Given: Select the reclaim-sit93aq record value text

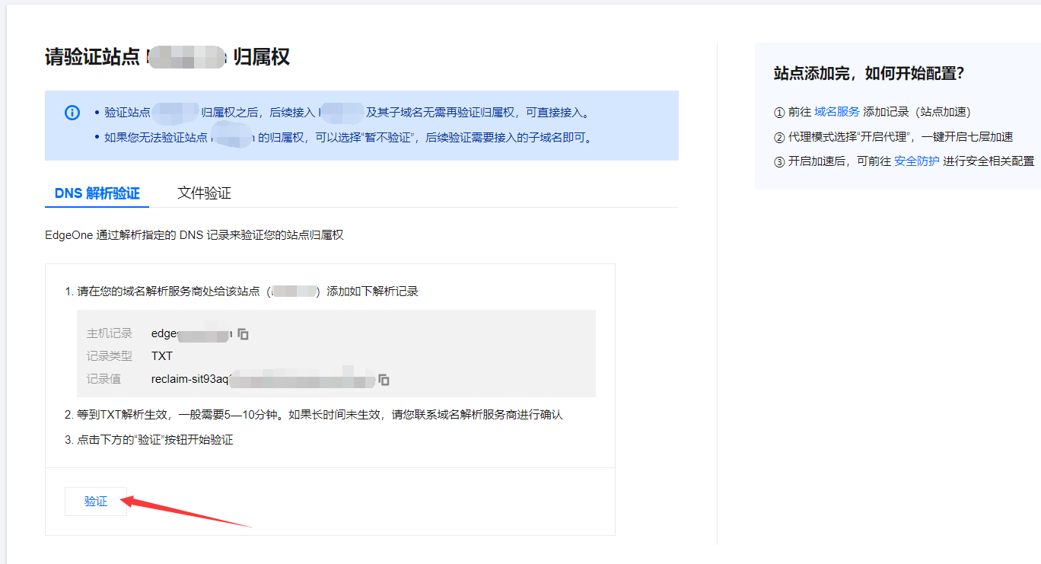Looking at the screenshot, I should tap(263, 379).
